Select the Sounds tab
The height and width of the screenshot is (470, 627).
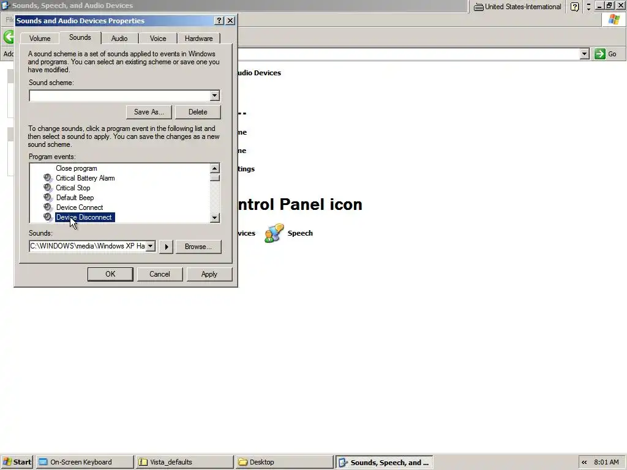(x=80, y=37)
